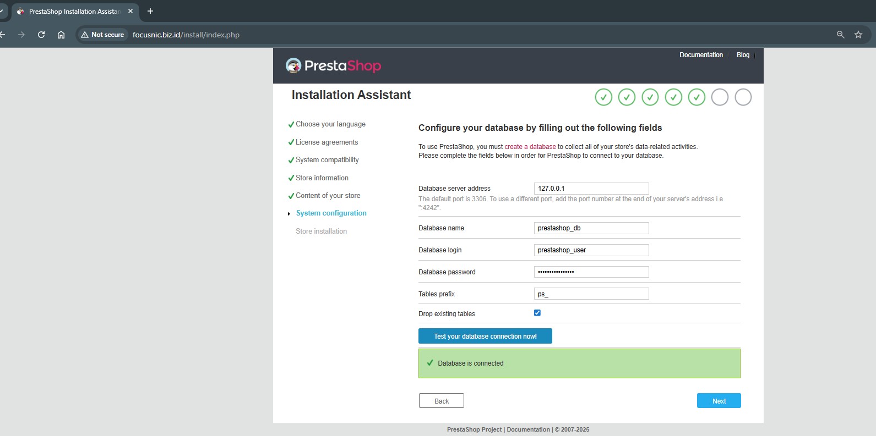Image resolution: width=876 pixels, height=436 pixels.
Task: Open the browser zoom magnifier icon
Action: (x=840, y=35)
